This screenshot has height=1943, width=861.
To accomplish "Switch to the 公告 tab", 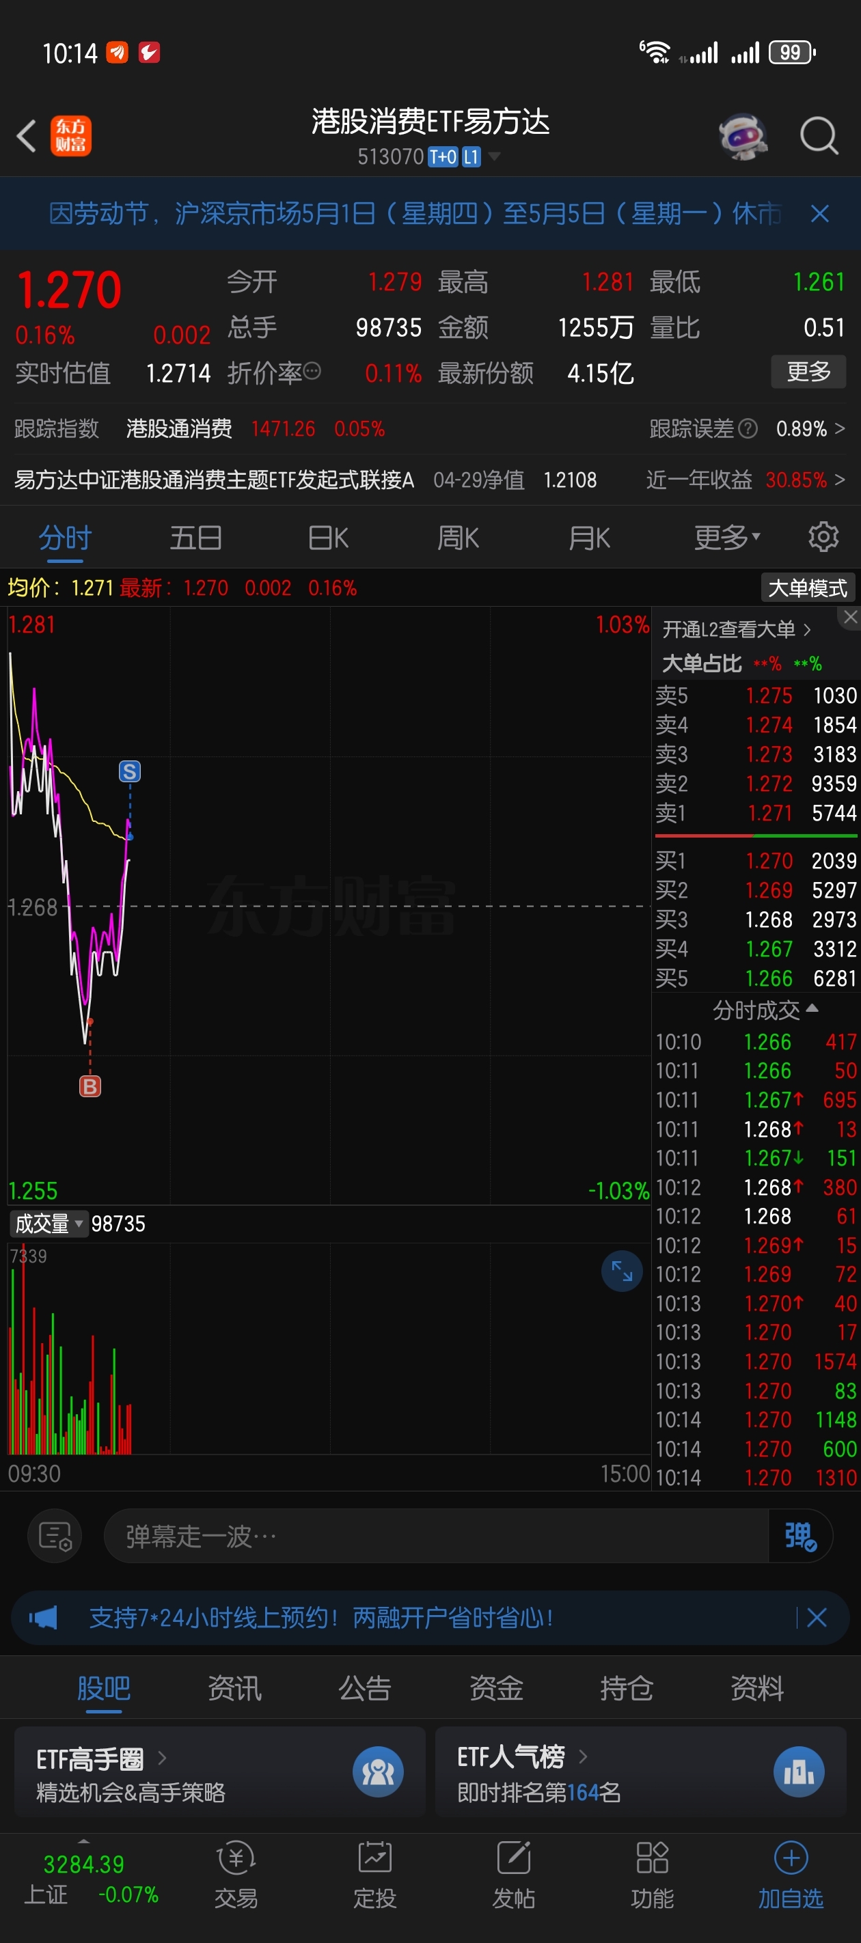I will click(x=364, y=1688).
